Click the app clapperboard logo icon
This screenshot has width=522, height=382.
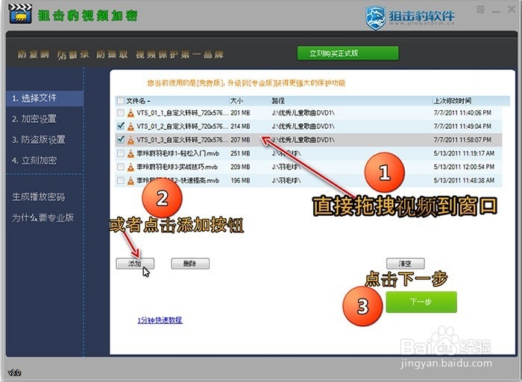coord(20,13)
